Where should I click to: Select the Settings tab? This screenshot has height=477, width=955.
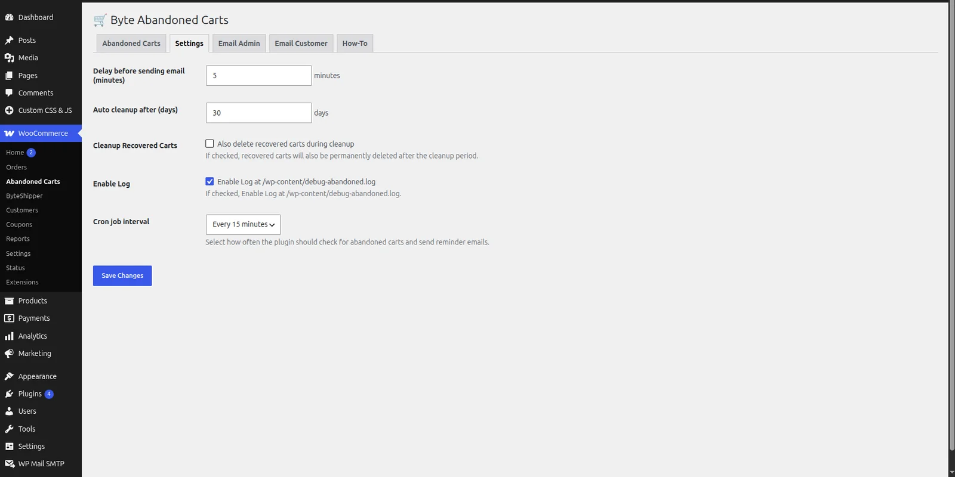[x=189, y=44]
